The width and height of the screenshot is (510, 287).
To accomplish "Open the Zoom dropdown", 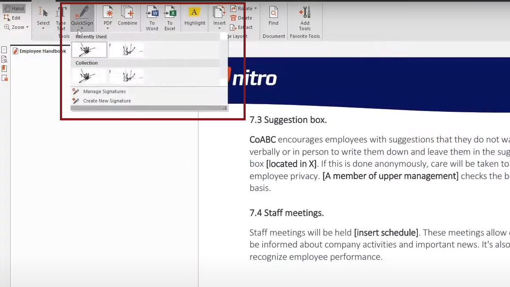I will [x=17, y=27].
